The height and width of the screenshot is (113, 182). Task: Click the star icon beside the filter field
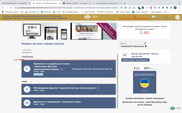pyautogui.click(x=145, y=43)
